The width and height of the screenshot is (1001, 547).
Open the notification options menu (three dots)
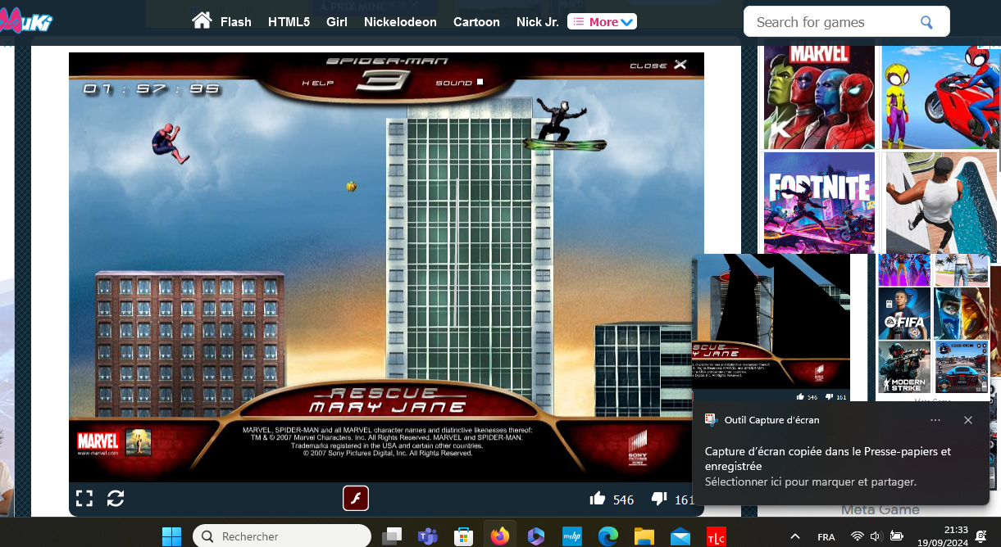coord(935,420)
